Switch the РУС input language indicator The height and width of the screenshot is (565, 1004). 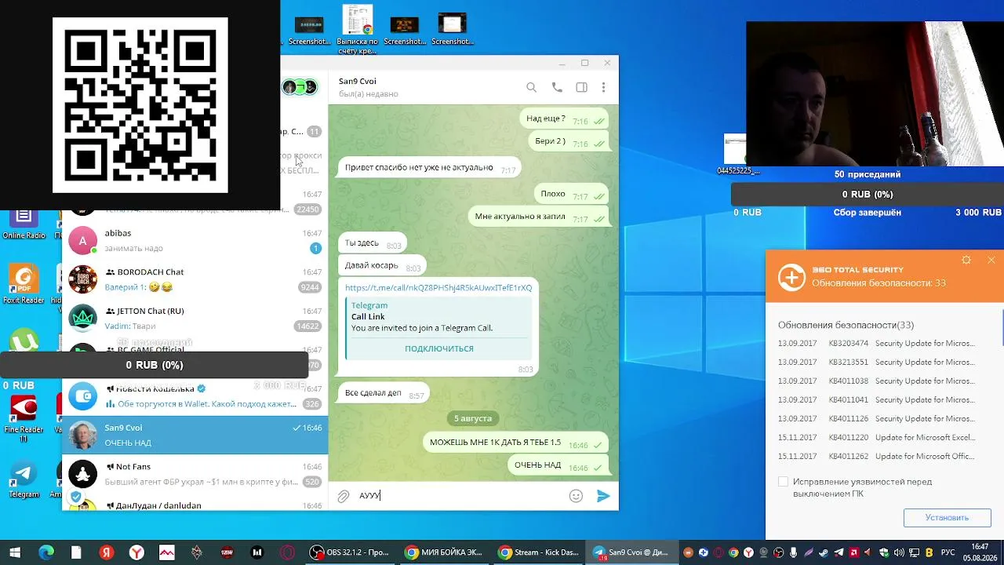pos(948,552)
